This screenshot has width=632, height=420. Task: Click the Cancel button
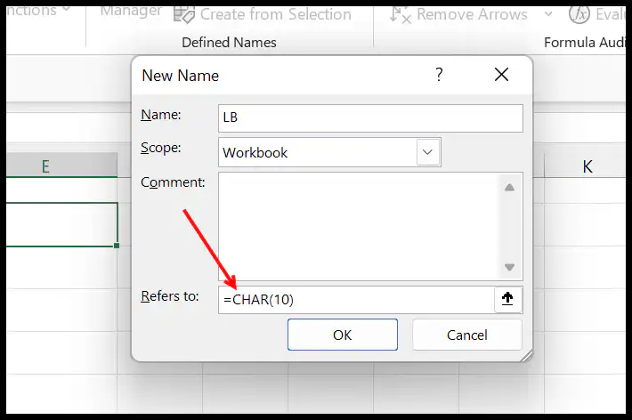point(467,335)
